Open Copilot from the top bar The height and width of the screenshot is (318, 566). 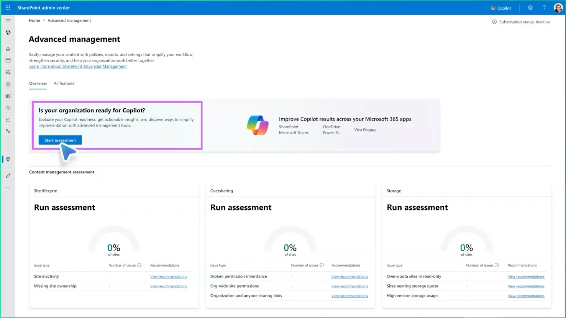point(501,8)
